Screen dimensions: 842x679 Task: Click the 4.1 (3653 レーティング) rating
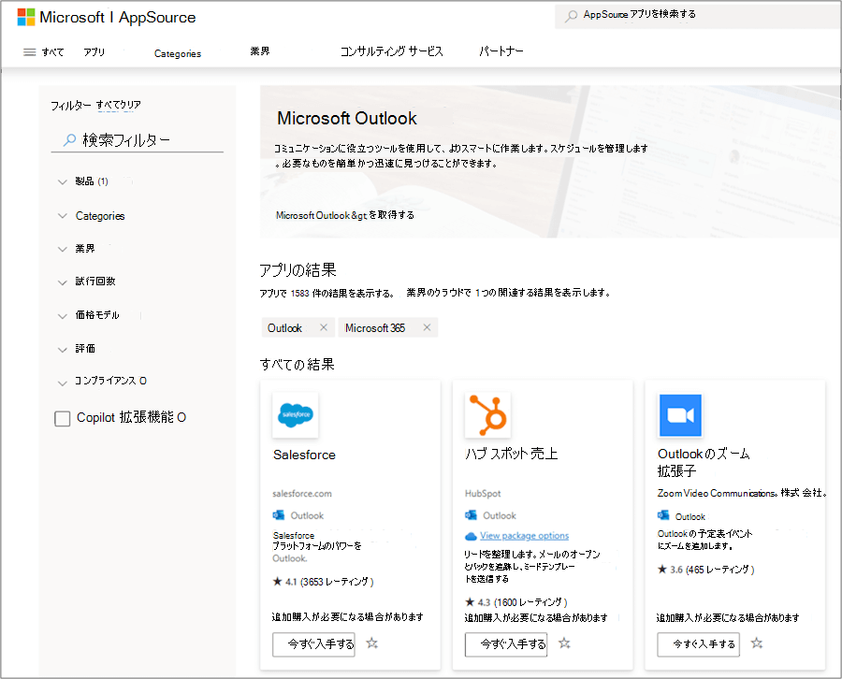(324, 582)
